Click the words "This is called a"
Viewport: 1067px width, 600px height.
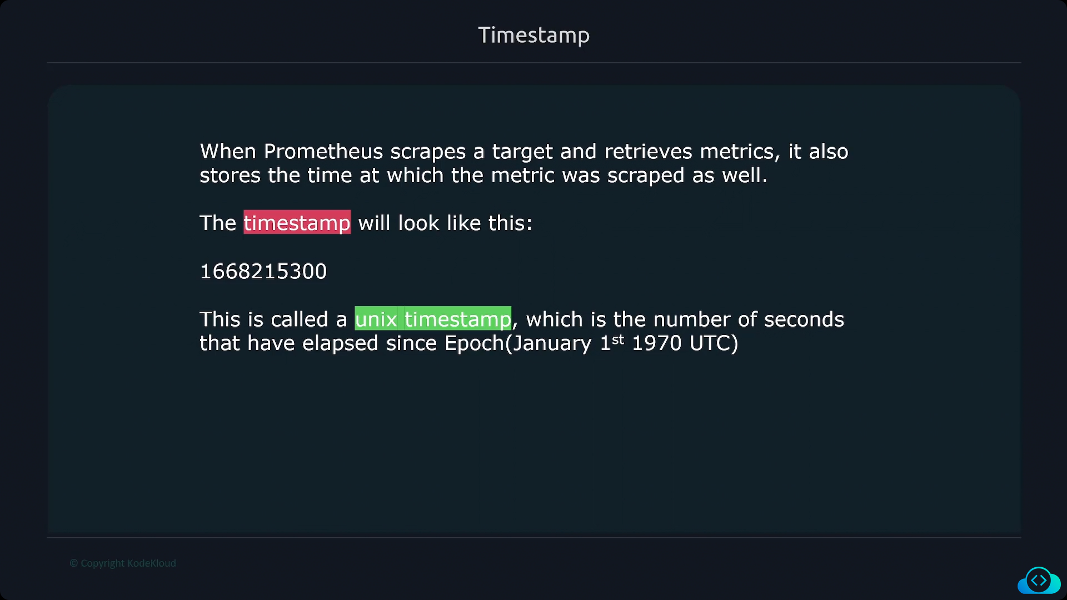pos(273,319)
